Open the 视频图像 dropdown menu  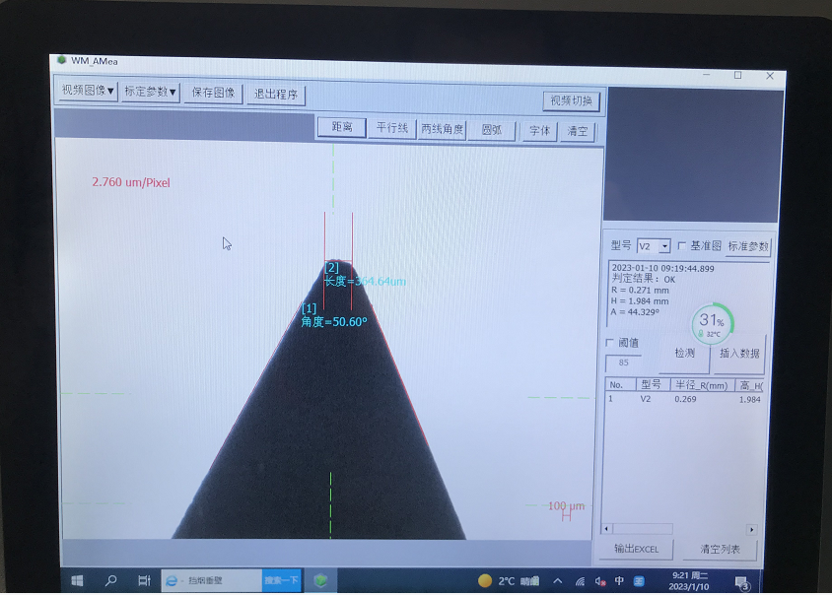(88, 91)
